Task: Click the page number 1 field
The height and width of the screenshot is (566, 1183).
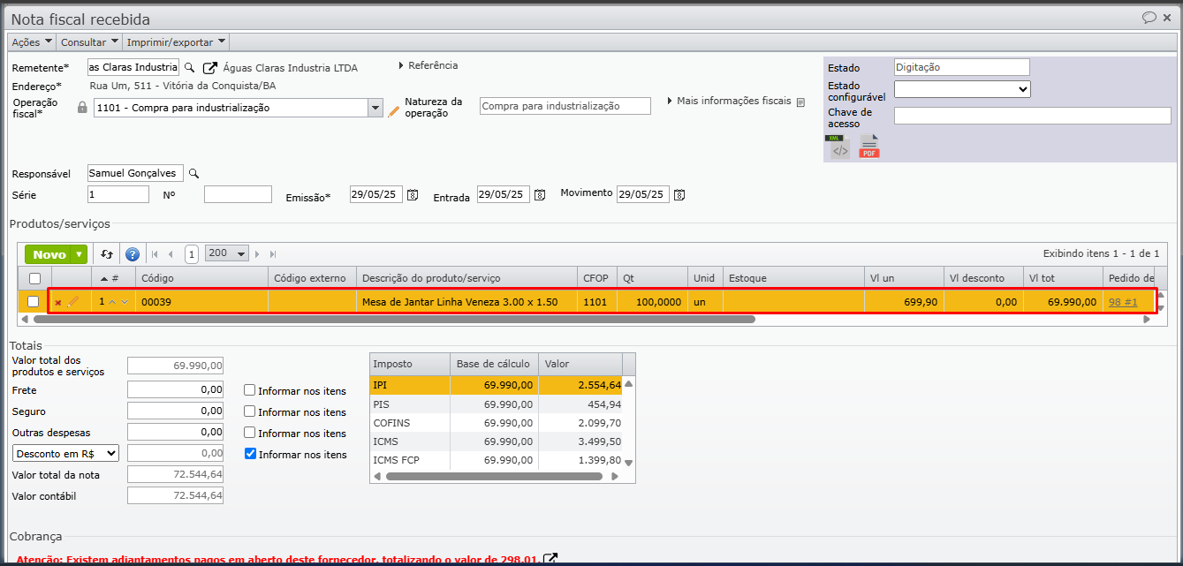Action: click(192, 254)
